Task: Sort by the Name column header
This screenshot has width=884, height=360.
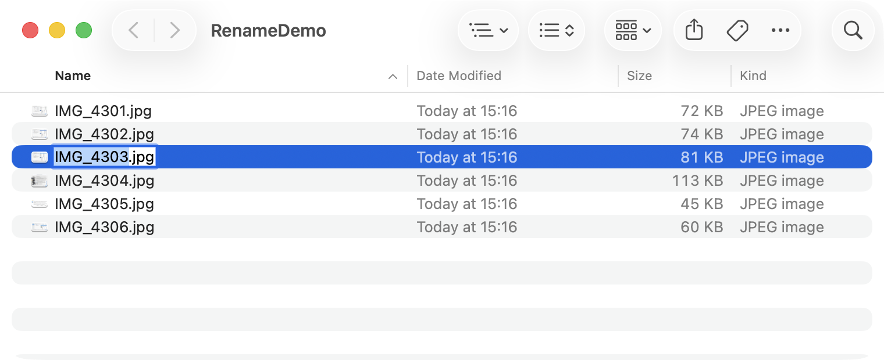Action: point(73,75)
